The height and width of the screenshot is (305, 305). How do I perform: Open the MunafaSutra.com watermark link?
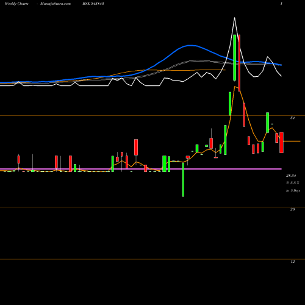56,4
